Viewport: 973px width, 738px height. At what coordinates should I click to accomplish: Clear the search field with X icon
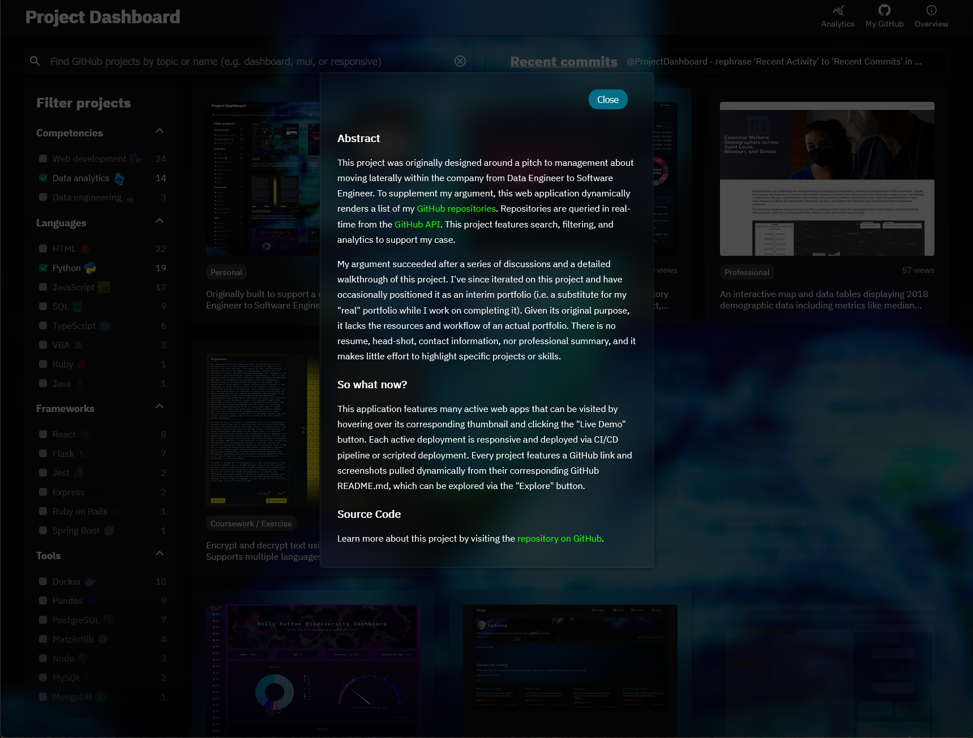coord(460,61)
